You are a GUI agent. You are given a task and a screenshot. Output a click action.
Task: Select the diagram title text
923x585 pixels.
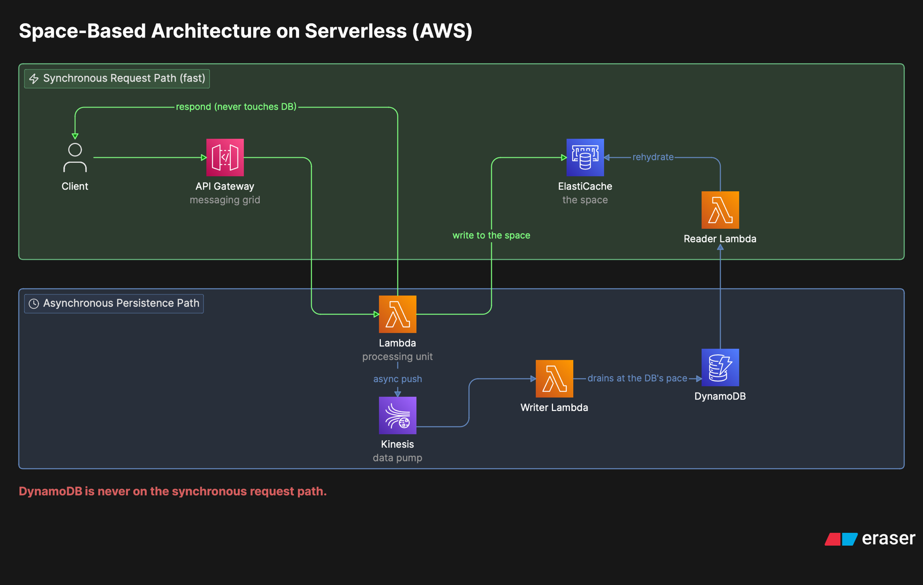click(x=246, y=31)
